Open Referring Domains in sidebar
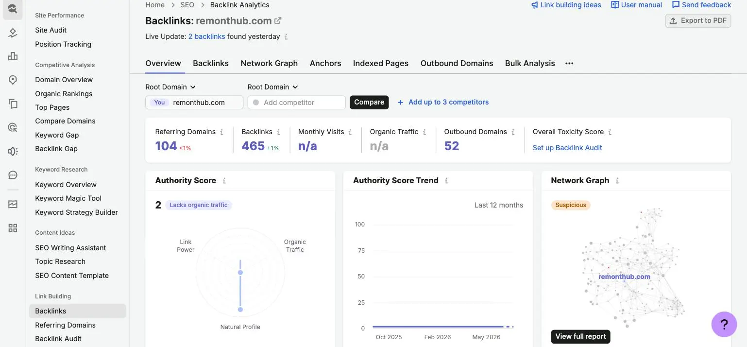The height and width of the screenshot is (347, 747). pos(66,325)
